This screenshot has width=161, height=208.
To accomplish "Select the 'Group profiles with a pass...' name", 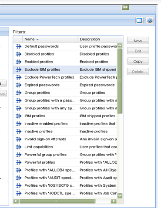I will [x=50, y=100].
